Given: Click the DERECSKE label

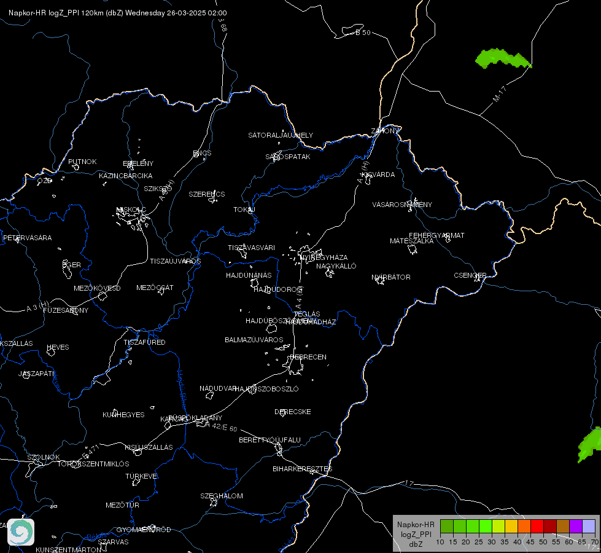Looking at the screenshot, I should (x=293, y=412).
